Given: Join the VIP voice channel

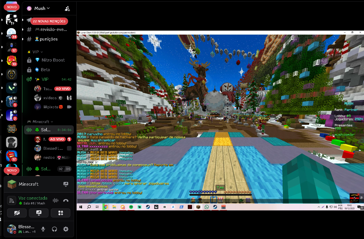Looking at the screenshot, I should pyautogui.click(x=49, y=79).
